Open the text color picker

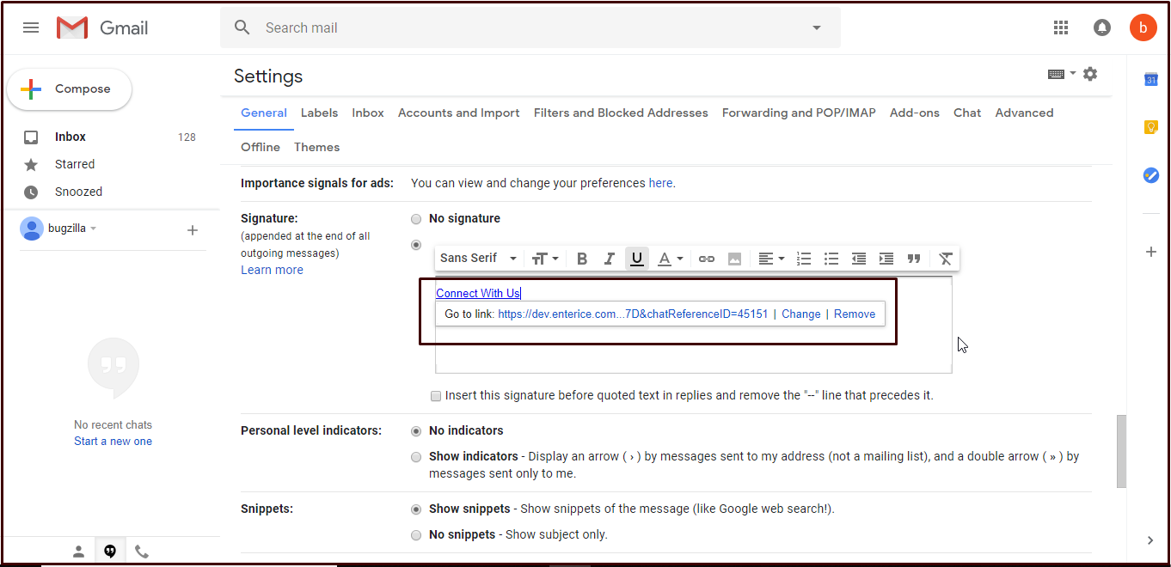click(670, 259)
